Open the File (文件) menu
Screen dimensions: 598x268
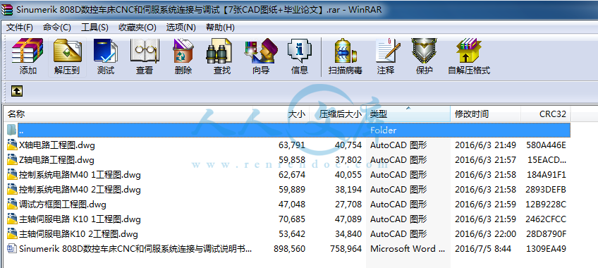20,28
